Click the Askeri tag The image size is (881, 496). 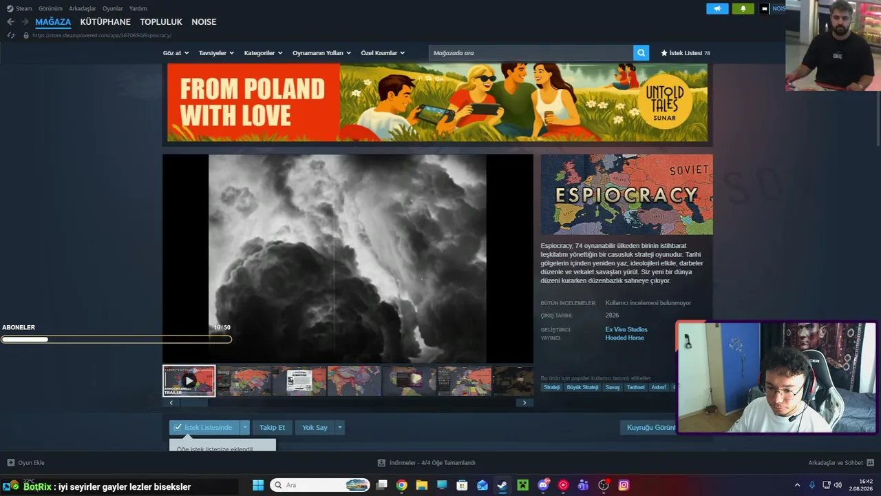coord(659,387)
